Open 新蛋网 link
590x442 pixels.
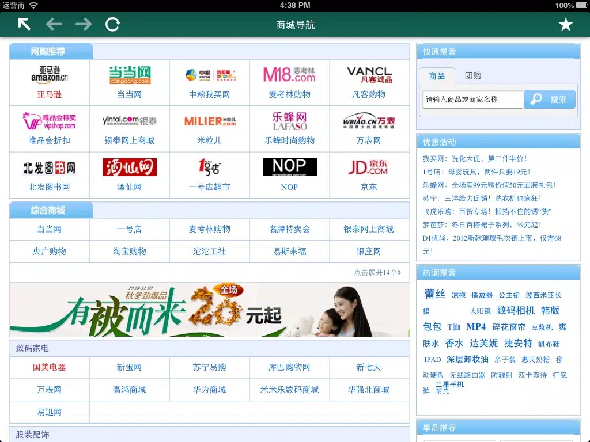[130, 368]
